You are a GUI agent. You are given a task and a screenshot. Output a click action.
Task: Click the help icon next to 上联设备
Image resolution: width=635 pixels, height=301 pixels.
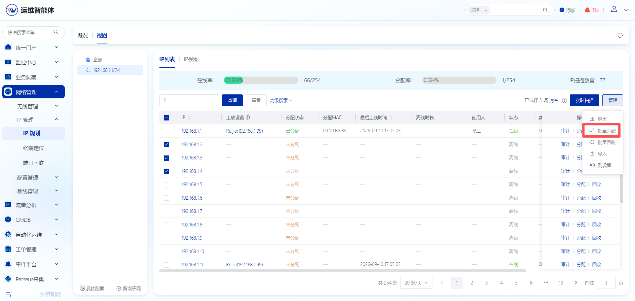coord(248,117)
